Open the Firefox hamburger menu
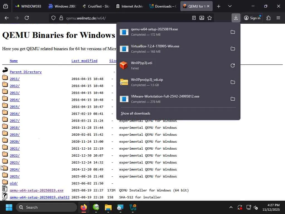 pyautogui.click(x=278, y=18)
